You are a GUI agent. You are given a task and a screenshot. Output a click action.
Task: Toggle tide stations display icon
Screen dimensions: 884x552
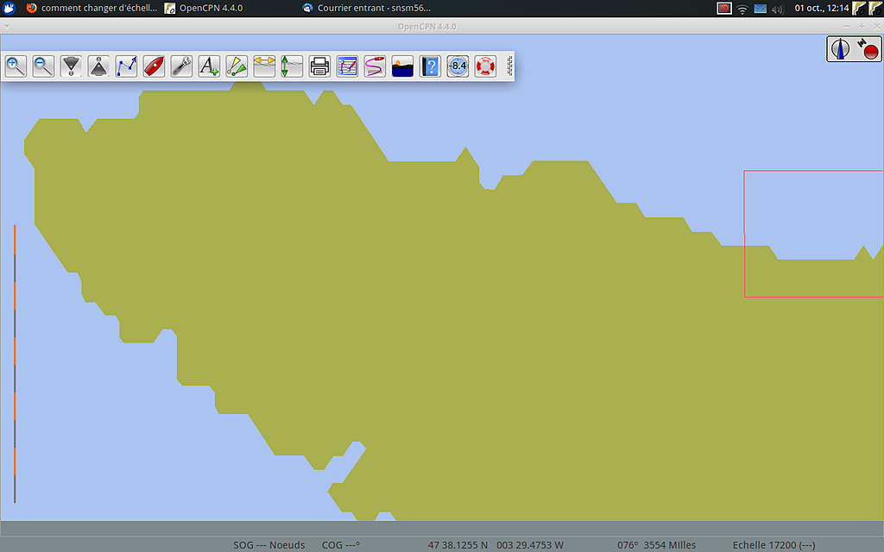click(x=292, y=66)
